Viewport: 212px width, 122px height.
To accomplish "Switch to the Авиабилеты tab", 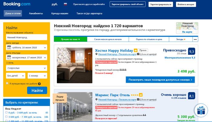I will tap(36, 13).
